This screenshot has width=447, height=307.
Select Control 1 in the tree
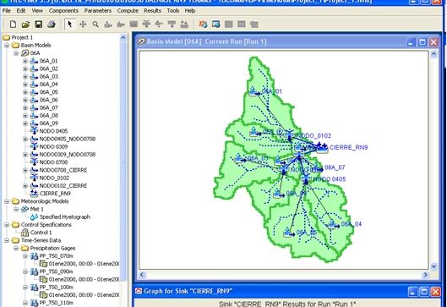point(41,233)
